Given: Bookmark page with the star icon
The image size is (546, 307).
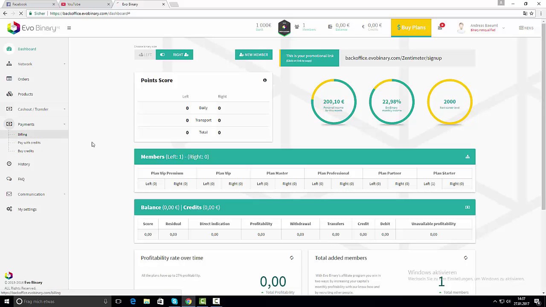Looking at the screenshot, I should click(531, 13).
